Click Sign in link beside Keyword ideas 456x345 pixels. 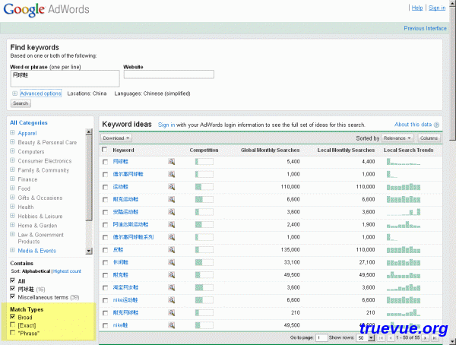166,125
